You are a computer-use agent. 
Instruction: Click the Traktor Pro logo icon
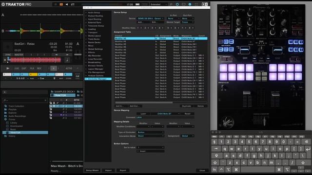pos(3,4)
